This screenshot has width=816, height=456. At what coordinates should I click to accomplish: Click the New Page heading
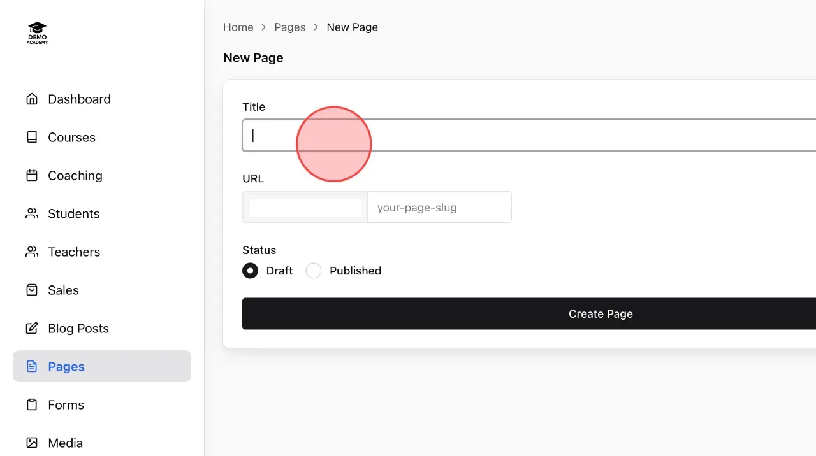[x=253, y=58]
